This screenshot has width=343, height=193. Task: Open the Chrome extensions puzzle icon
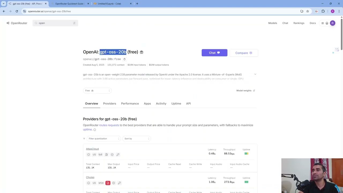(x=323, y=11)
